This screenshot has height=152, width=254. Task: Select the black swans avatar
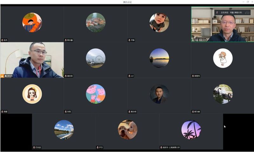pyautogui.click(x=223, y=94)
